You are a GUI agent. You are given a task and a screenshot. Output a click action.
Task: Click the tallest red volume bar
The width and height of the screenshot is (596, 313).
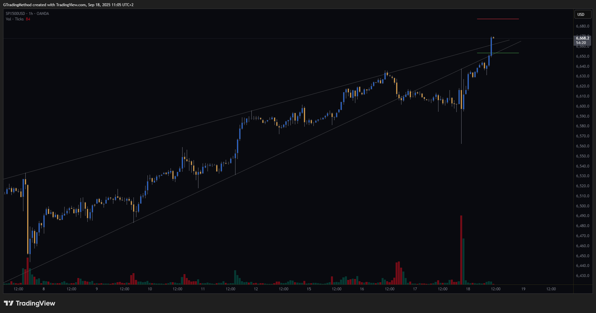pyautogui.click(x=461, y=250)
